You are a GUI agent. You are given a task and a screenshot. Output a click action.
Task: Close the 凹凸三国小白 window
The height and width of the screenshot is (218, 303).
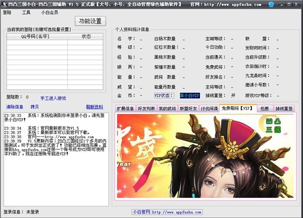[x=296, y=4]
